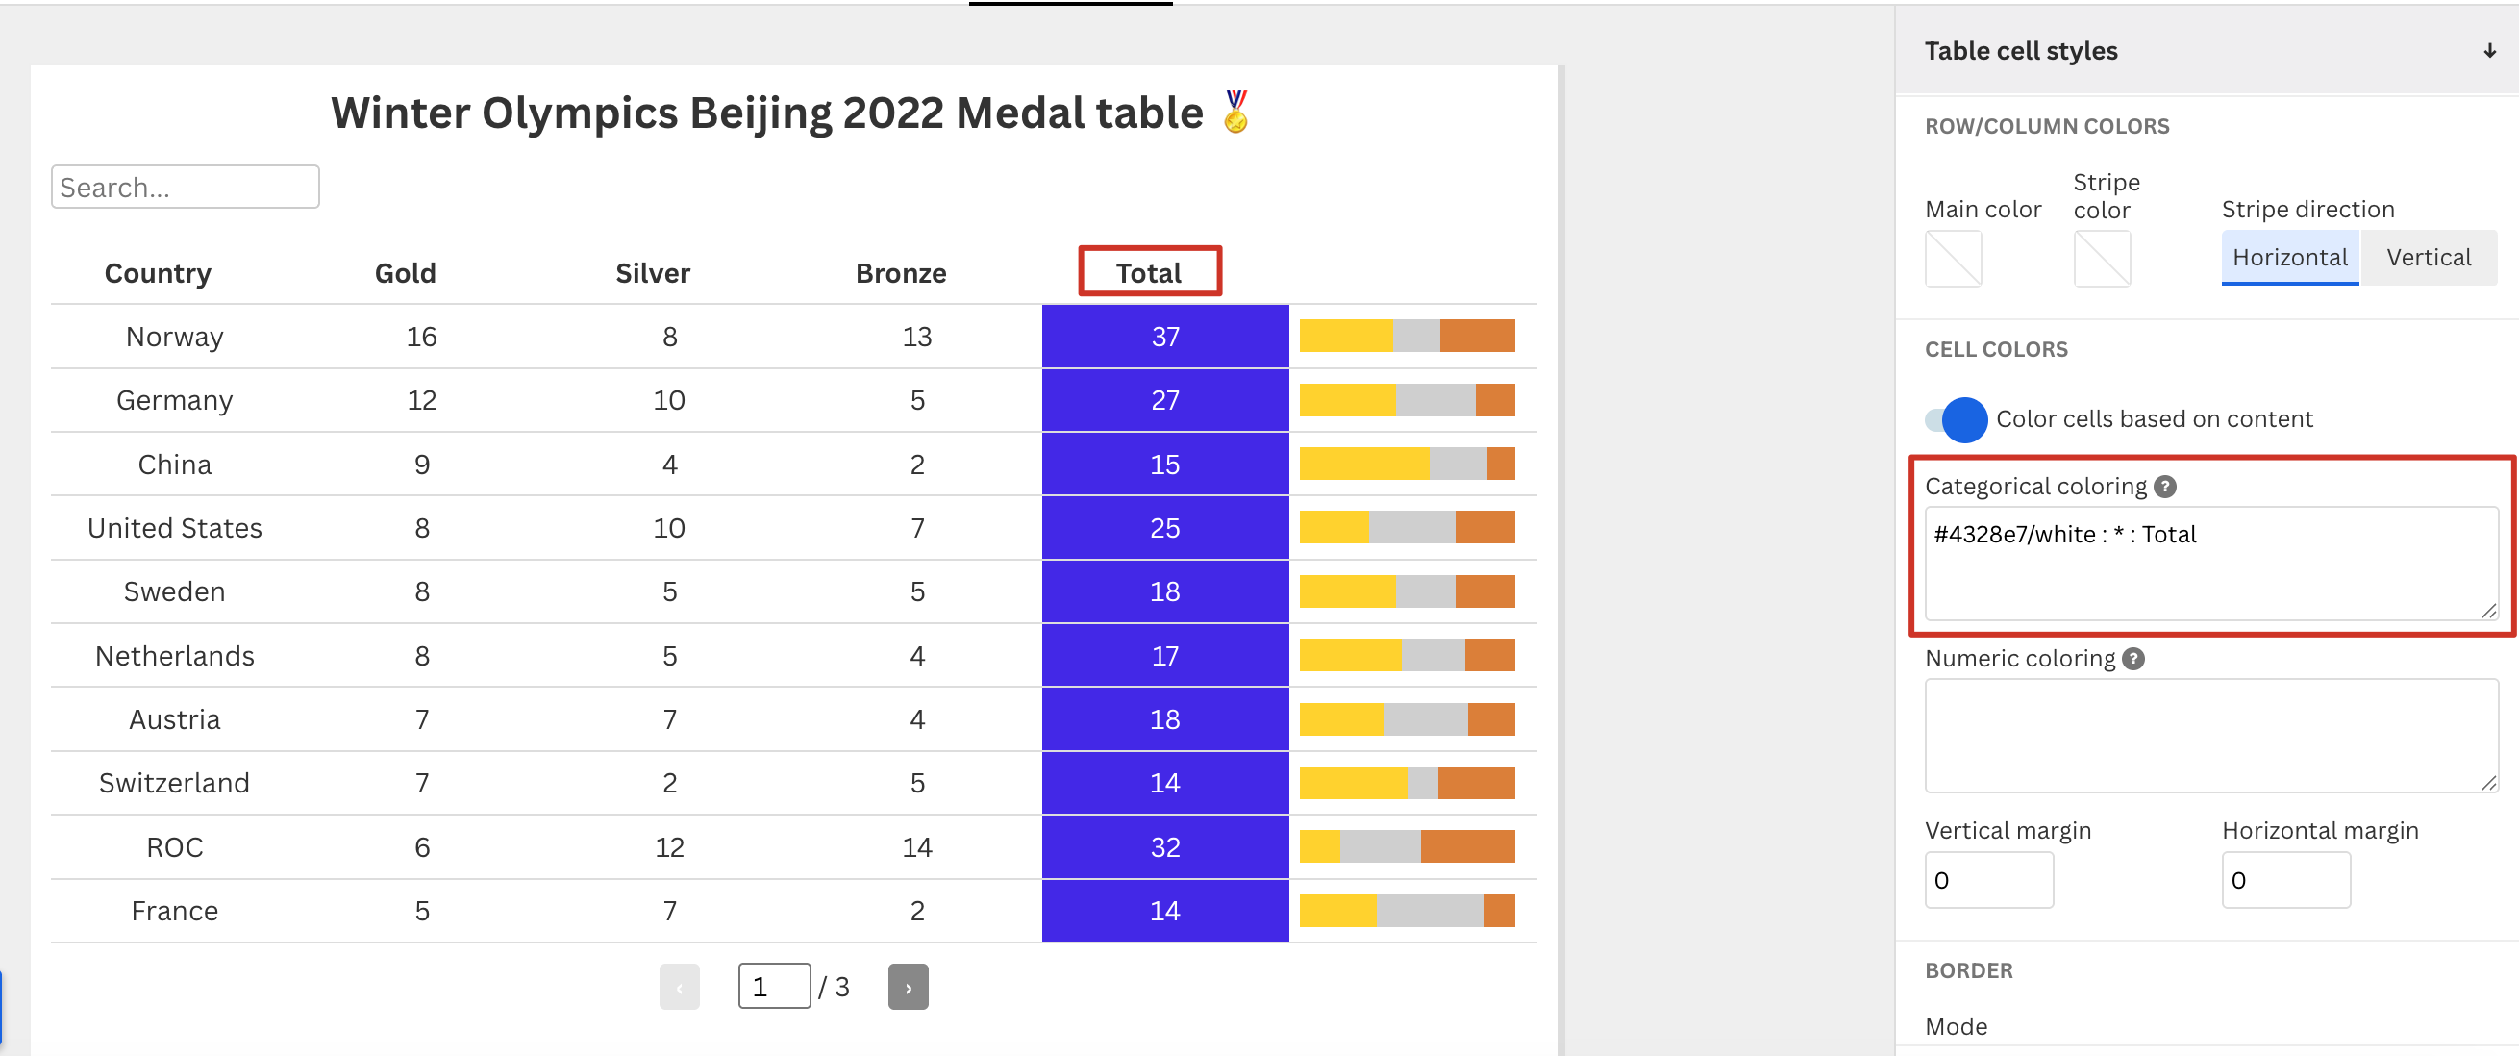Select Horizontal stripe direction
Viewport: 2519px width, 1056px height.
(2290, 257)
